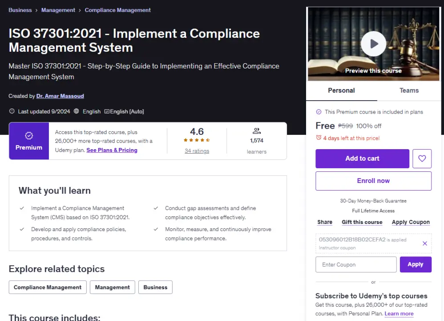Click the Share button
This screenshot has height=321, width=444.
325,222
